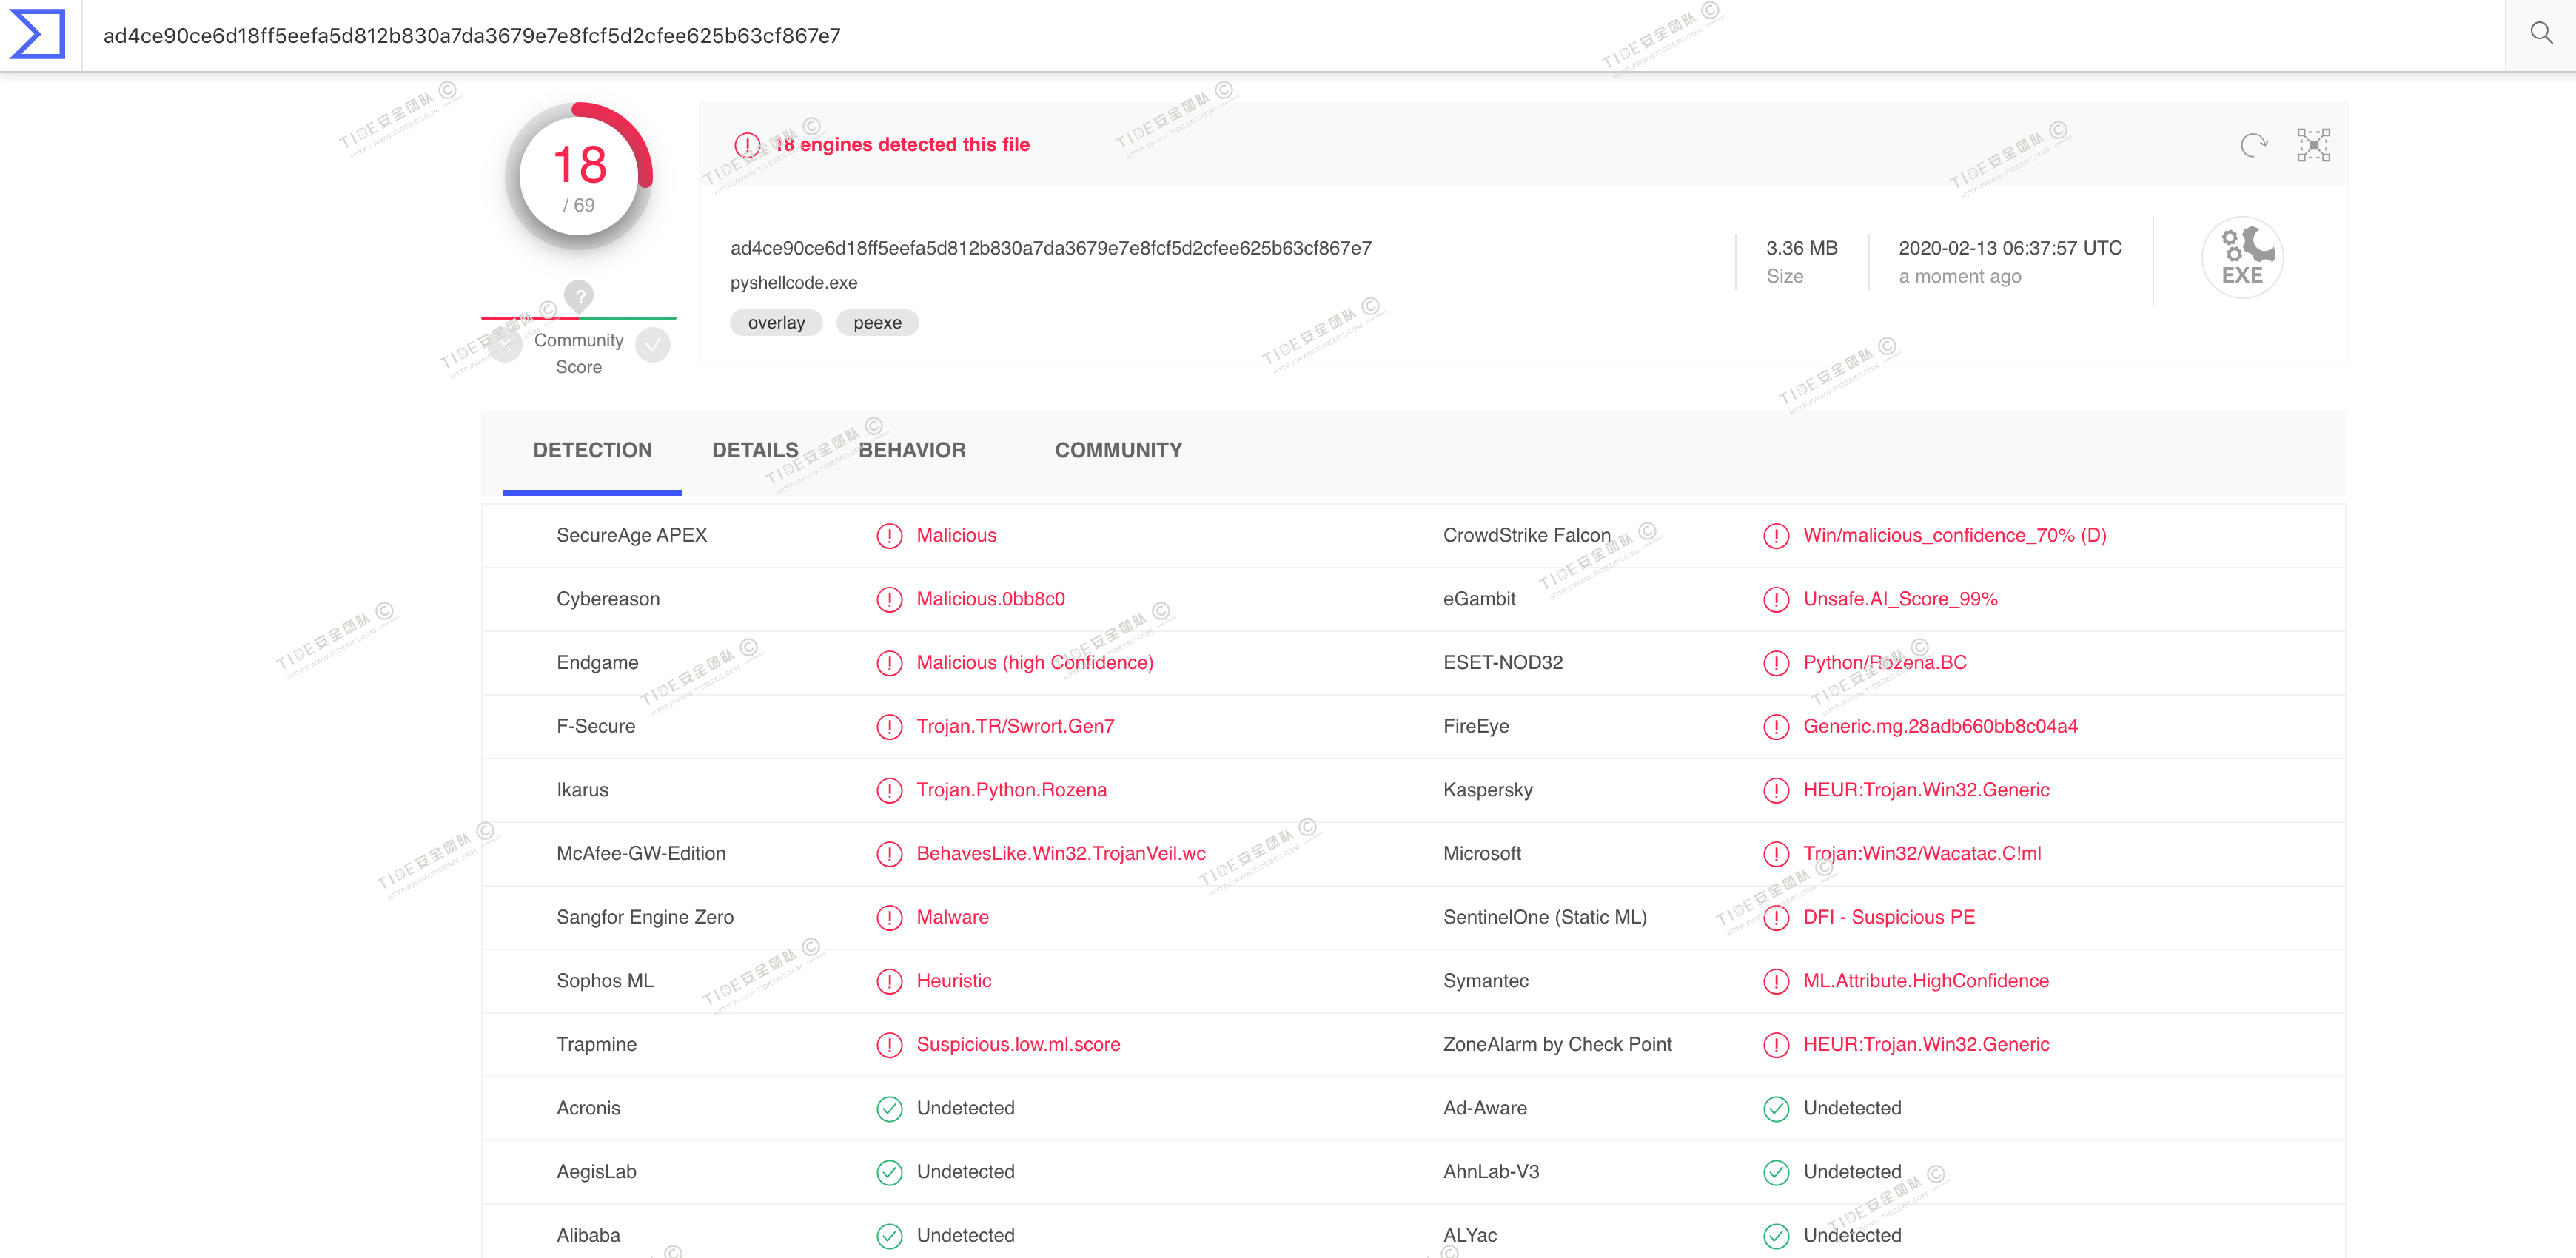The height and width of the screenshot is (1258, 2576).
Task: Click the Acronis undetected checkmark icon
Action: (x=889, y=1109)
